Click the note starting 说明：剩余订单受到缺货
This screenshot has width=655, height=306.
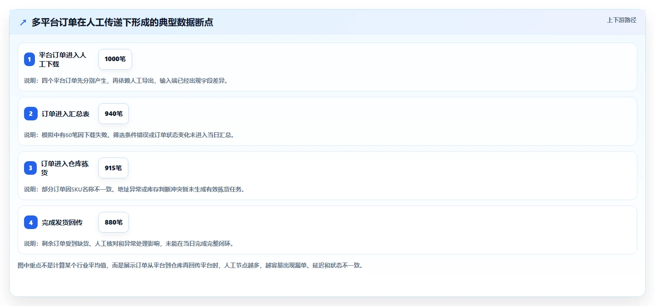(x=129, y=244)
